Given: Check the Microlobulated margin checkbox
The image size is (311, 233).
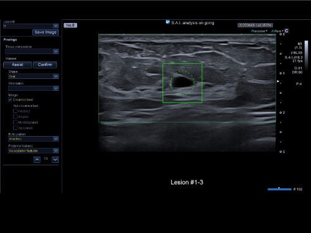Looking at the screenshot, I should tap(15, 122).
